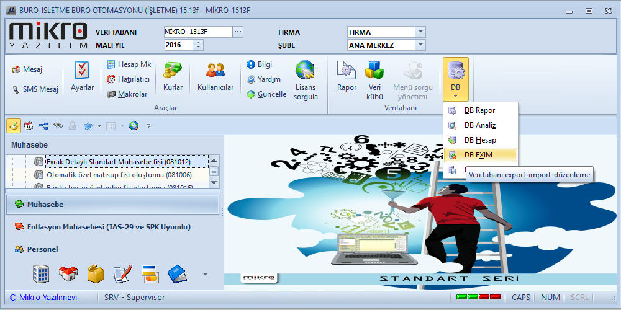Screen dimensions: 621x310
Task: Open Mesaj from the ribbon
Action: tap(27, 70)
